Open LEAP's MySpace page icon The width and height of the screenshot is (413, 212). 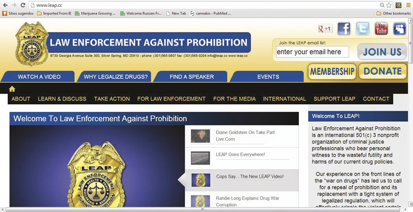click(400, 29)
